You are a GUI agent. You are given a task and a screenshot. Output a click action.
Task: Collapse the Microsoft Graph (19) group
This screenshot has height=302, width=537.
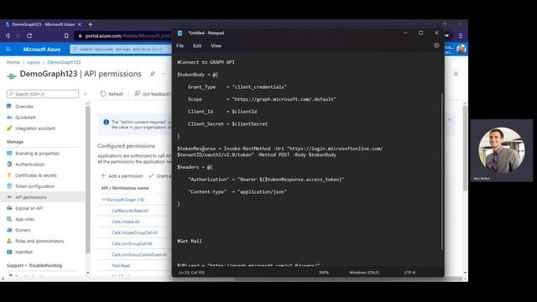click(x=104, y=200)
